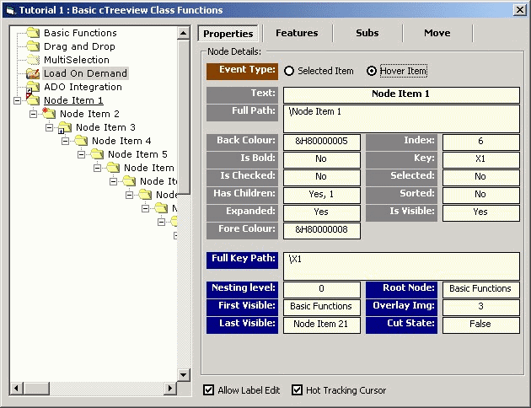531x408 pixels.
Task: Click the Node Item 4 folder icon
Action: coord(81,141)
